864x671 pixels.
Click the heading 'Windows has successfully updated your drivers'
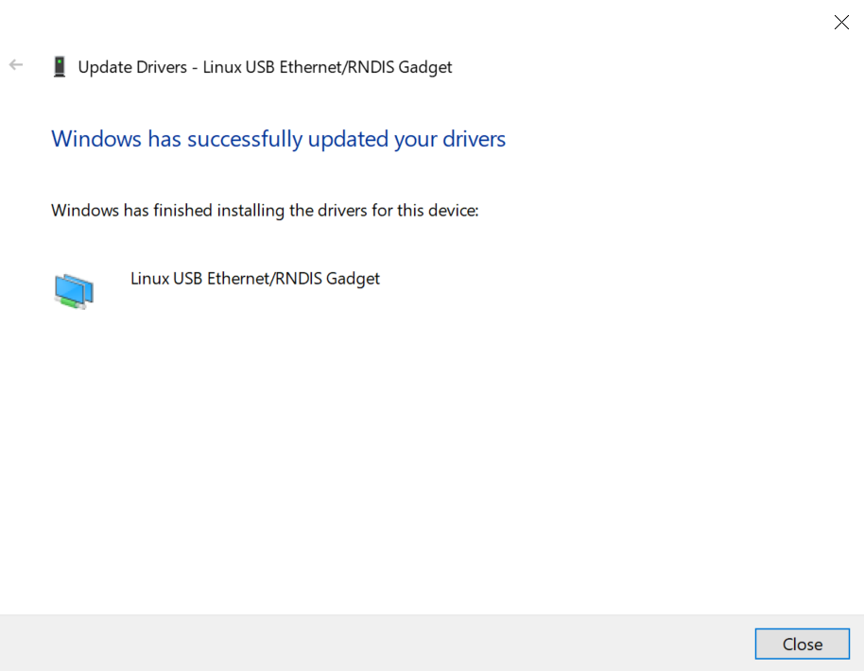[278, 139]
